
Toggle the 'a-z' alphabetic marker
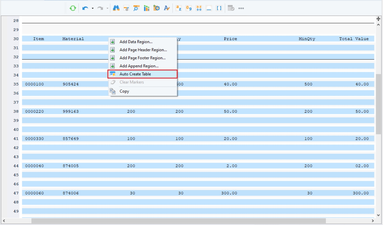pyautogui.click(x=179, y=8)
